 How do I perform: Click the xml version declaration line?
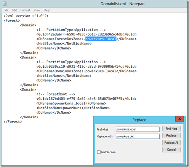(x=26, y=16)
